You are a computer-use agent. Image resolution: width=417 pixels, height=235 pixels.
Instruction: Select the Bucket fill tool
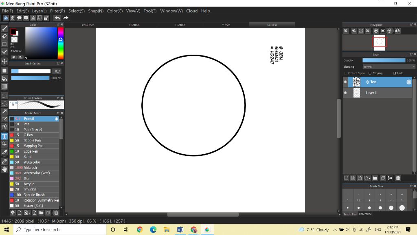(x=4, y=78)
